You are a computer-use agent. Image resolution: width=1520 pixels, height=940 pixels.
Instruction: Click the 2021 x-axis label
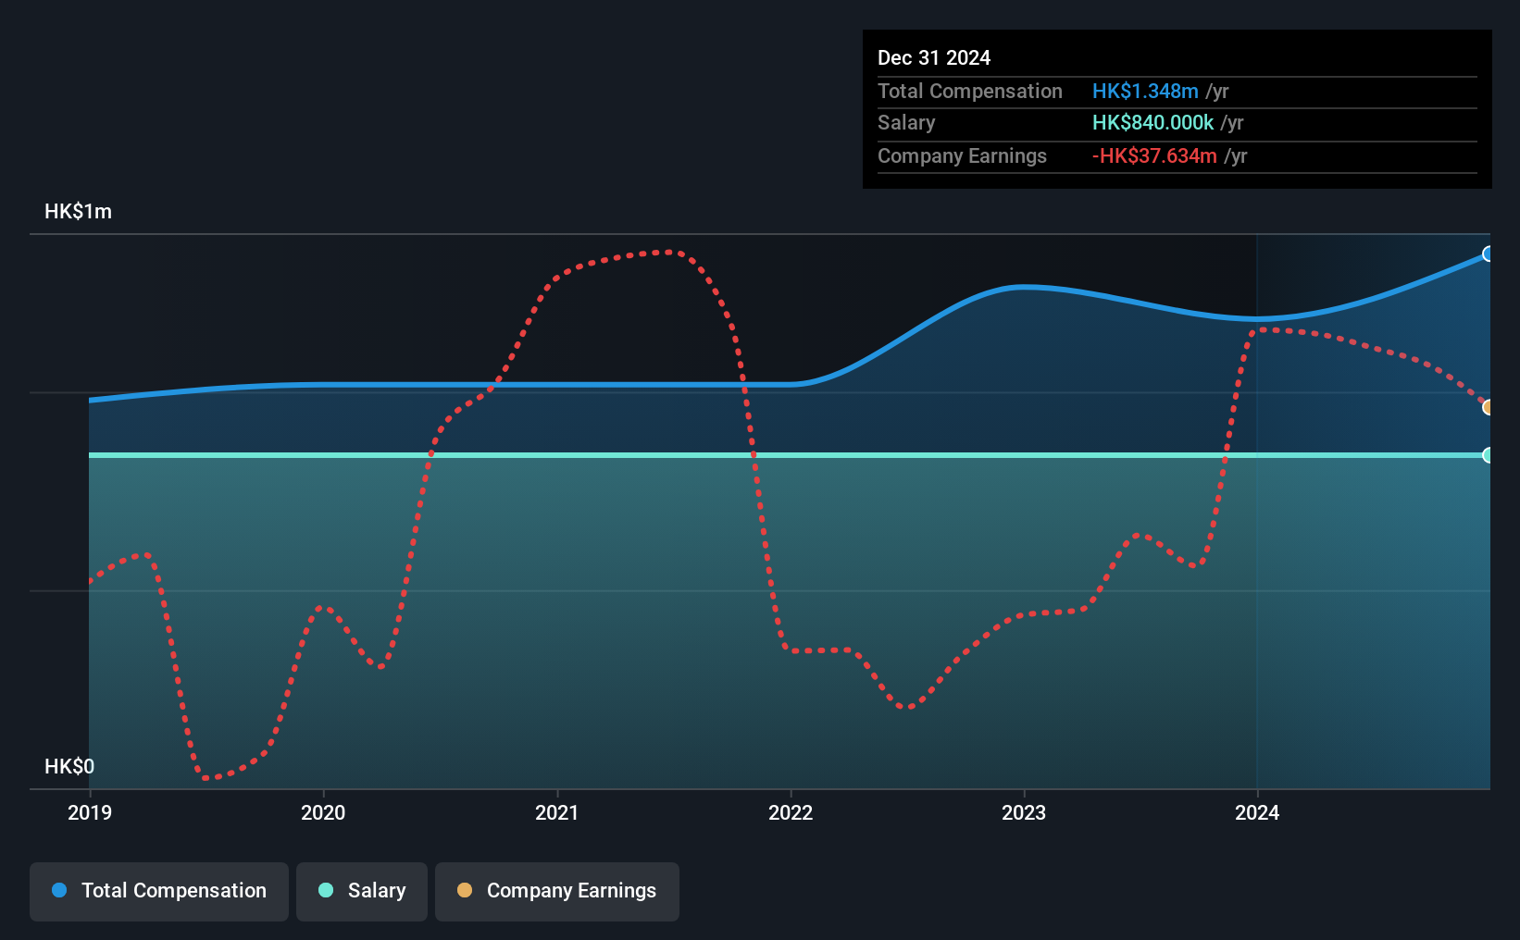tap(556, 812)
